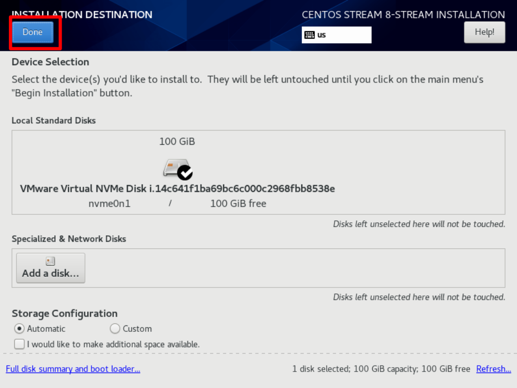
Task: Enable make additional space available checkbox
Action: click(19, 344)
